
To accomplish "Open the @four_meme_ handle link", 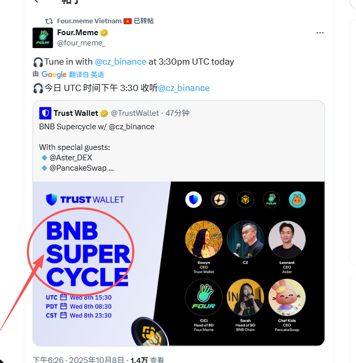I will click(81, 43).
